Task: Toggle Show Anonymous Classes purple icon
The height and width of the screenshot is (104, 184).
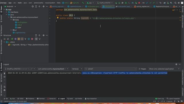Action: tap(15, 39)
